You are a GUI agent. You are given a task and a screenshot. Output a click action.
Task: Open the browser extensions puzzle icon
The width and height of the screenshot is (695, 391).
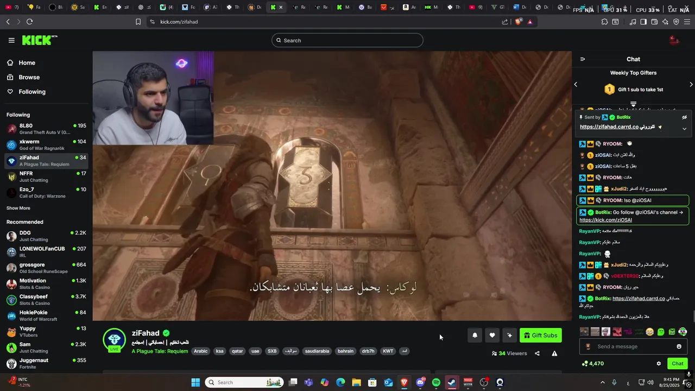point(604,22)
